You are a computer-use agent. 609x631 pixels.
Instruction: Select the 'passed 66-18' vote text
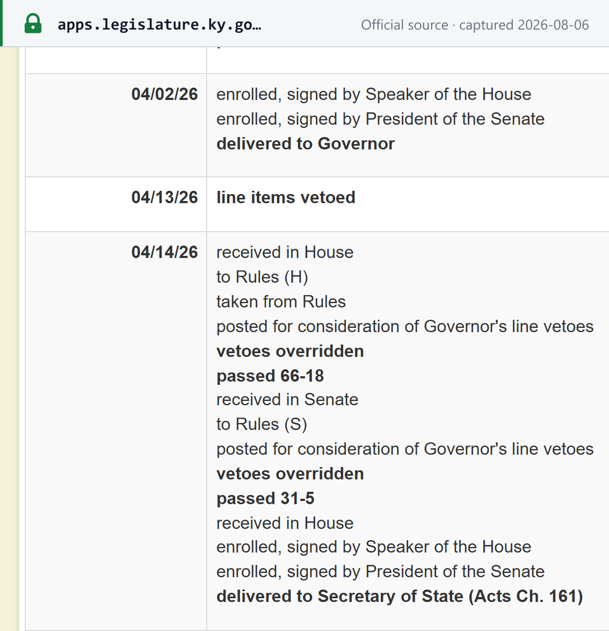pos(270,376)
